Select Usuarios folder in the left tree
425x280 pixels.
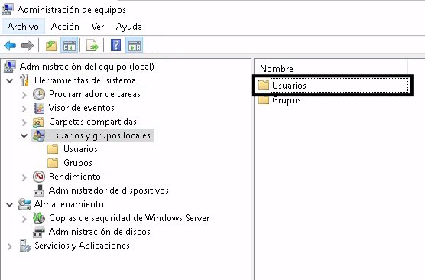(80, 149)
